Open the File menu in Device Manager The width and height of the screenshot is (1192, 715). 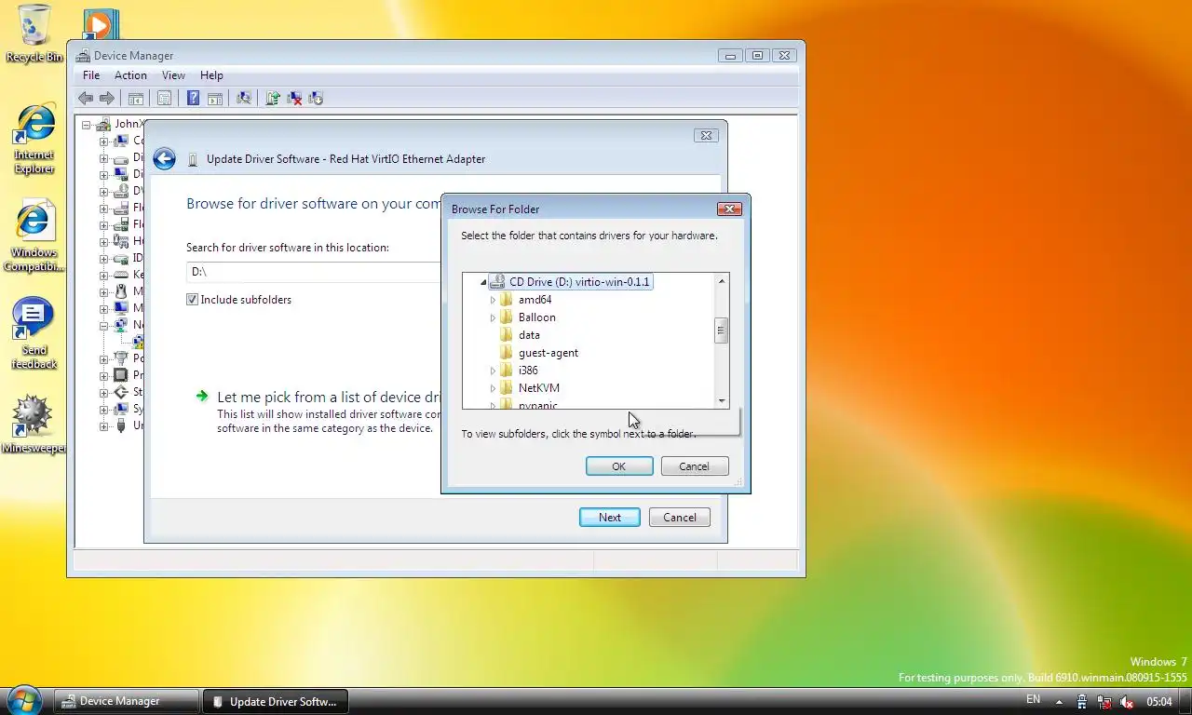pyautogui.click(x=91, y=75)
